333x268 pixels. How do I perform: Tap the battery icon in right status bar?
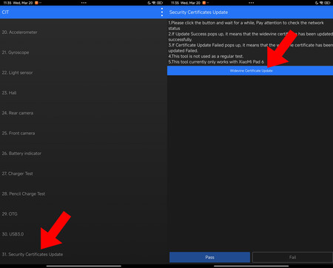click(327, 3)
